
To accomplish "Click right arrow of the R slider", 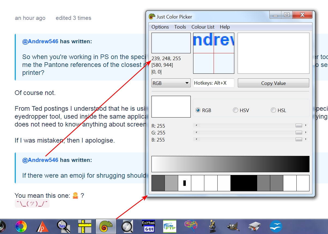I will [306, 125].
